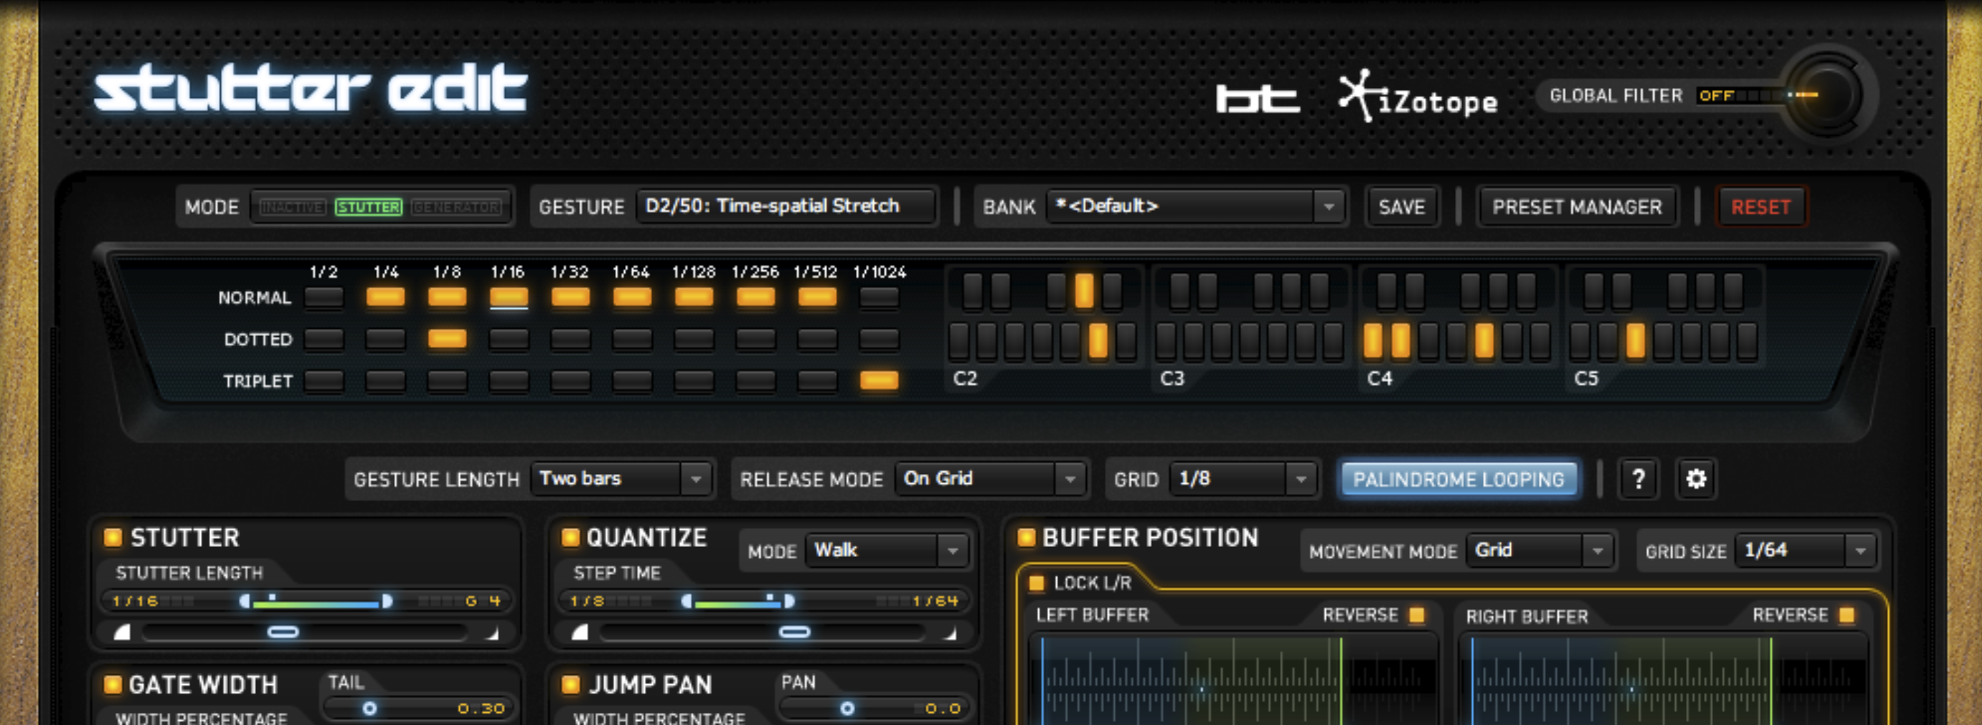Select the Inactive mode

(x=292, y=207)
